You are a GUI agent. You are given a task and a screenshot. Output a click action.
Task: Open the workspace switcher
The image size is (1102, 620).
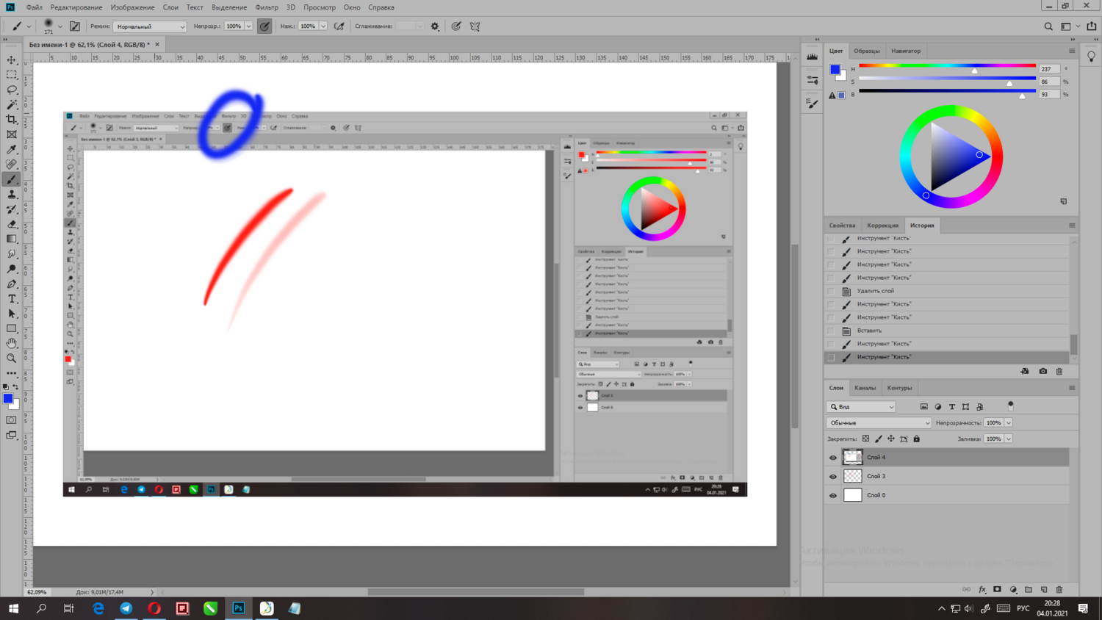(1069, 26)
